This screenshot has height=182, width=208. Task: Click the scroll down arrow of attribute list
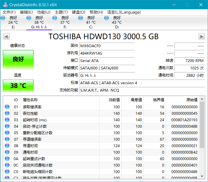point(202,176)
